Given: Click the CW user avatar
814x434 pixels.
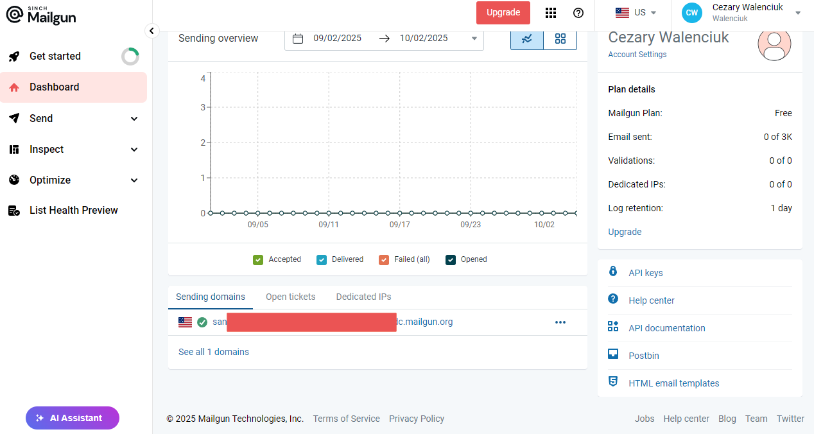Looking at the screenshot, I should point(692,13).
